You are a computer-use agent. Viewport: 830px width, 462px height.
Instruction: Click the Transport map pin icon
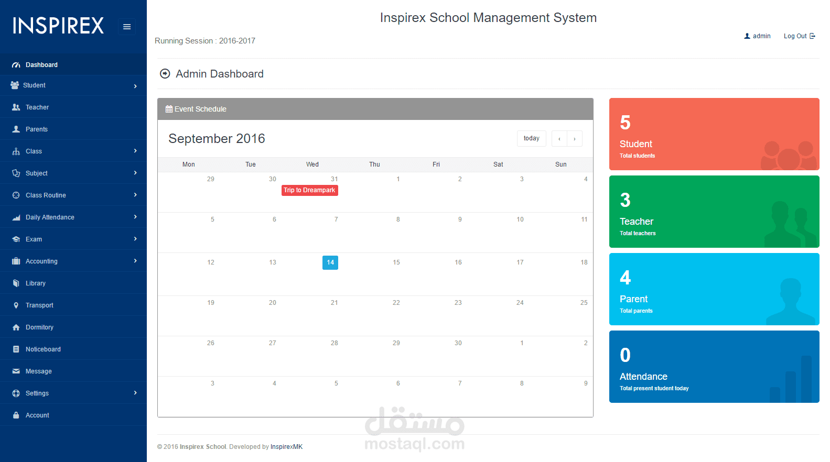(x=16, y=305)
